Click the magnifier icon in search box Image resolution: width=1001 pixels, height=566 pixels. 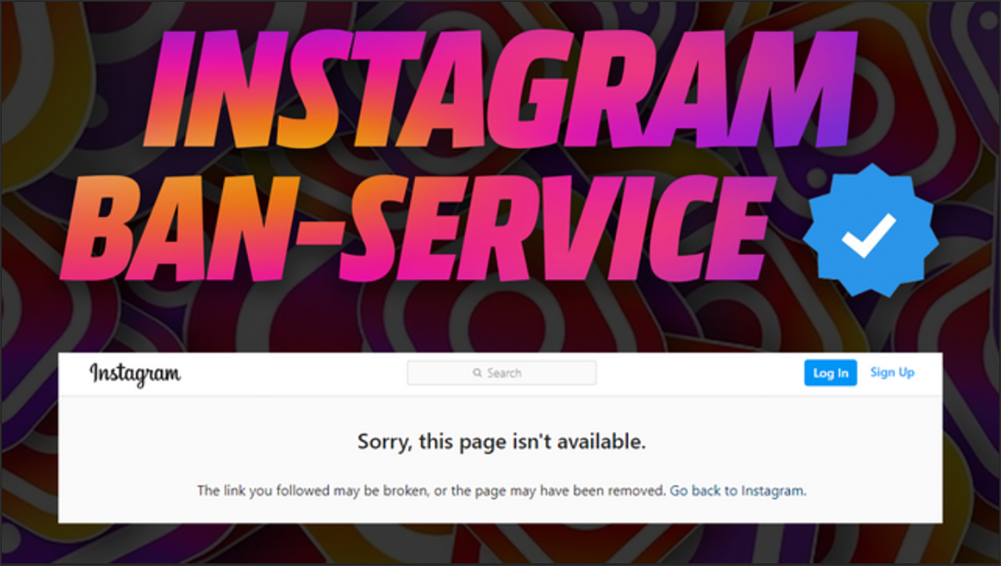(x=477, y=373)
